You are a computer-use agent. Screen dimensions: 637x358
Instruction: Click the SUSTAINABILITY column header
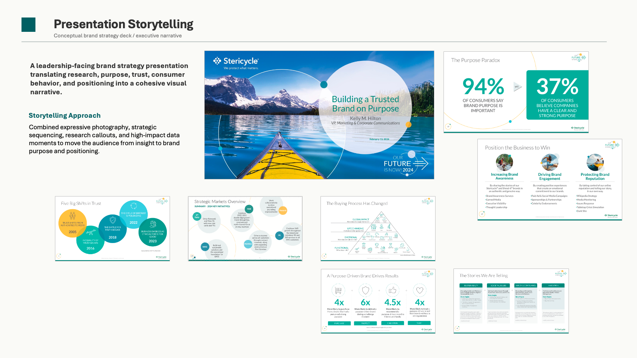tap(471, 286)
